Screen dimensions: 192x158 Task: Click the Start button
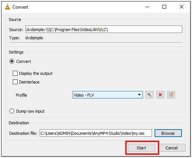click(x=141, y=148)
